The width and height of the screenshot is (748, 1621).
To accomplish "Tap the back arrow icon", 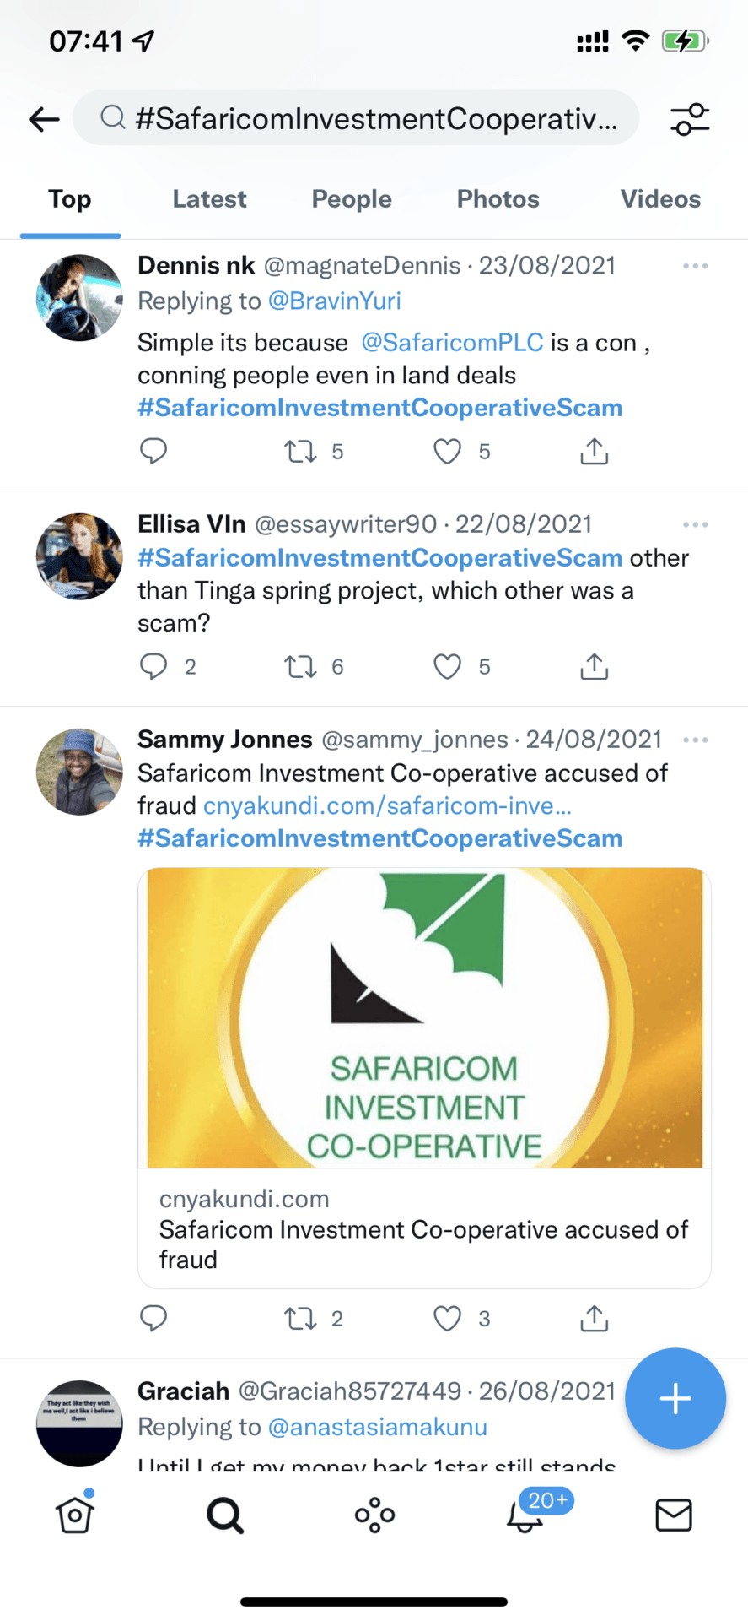I will click(x=44, y=119).
